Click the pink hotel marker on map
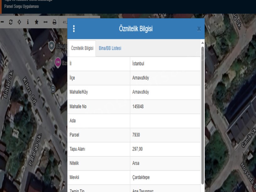This screenshot has width=256, height=192. click(58, 62)
